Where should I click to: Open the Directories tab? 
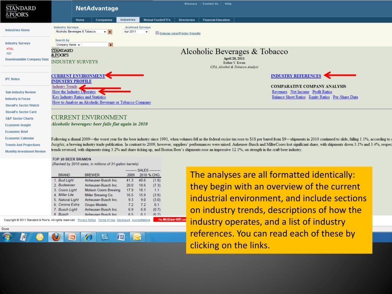pos(186,20)
